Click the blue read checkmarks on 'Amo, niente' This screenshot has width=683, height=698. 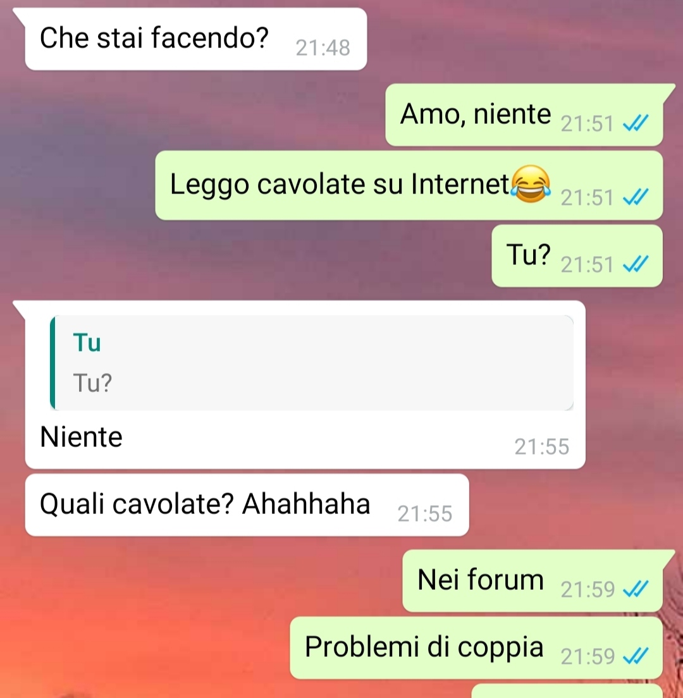(x=636, y=123)
